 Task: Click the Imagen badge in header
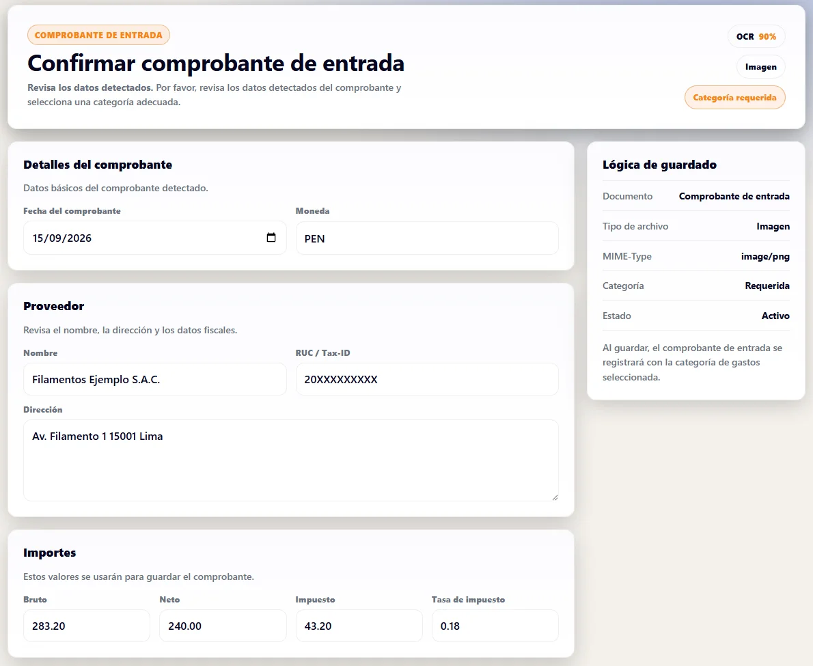pos(760,67)
